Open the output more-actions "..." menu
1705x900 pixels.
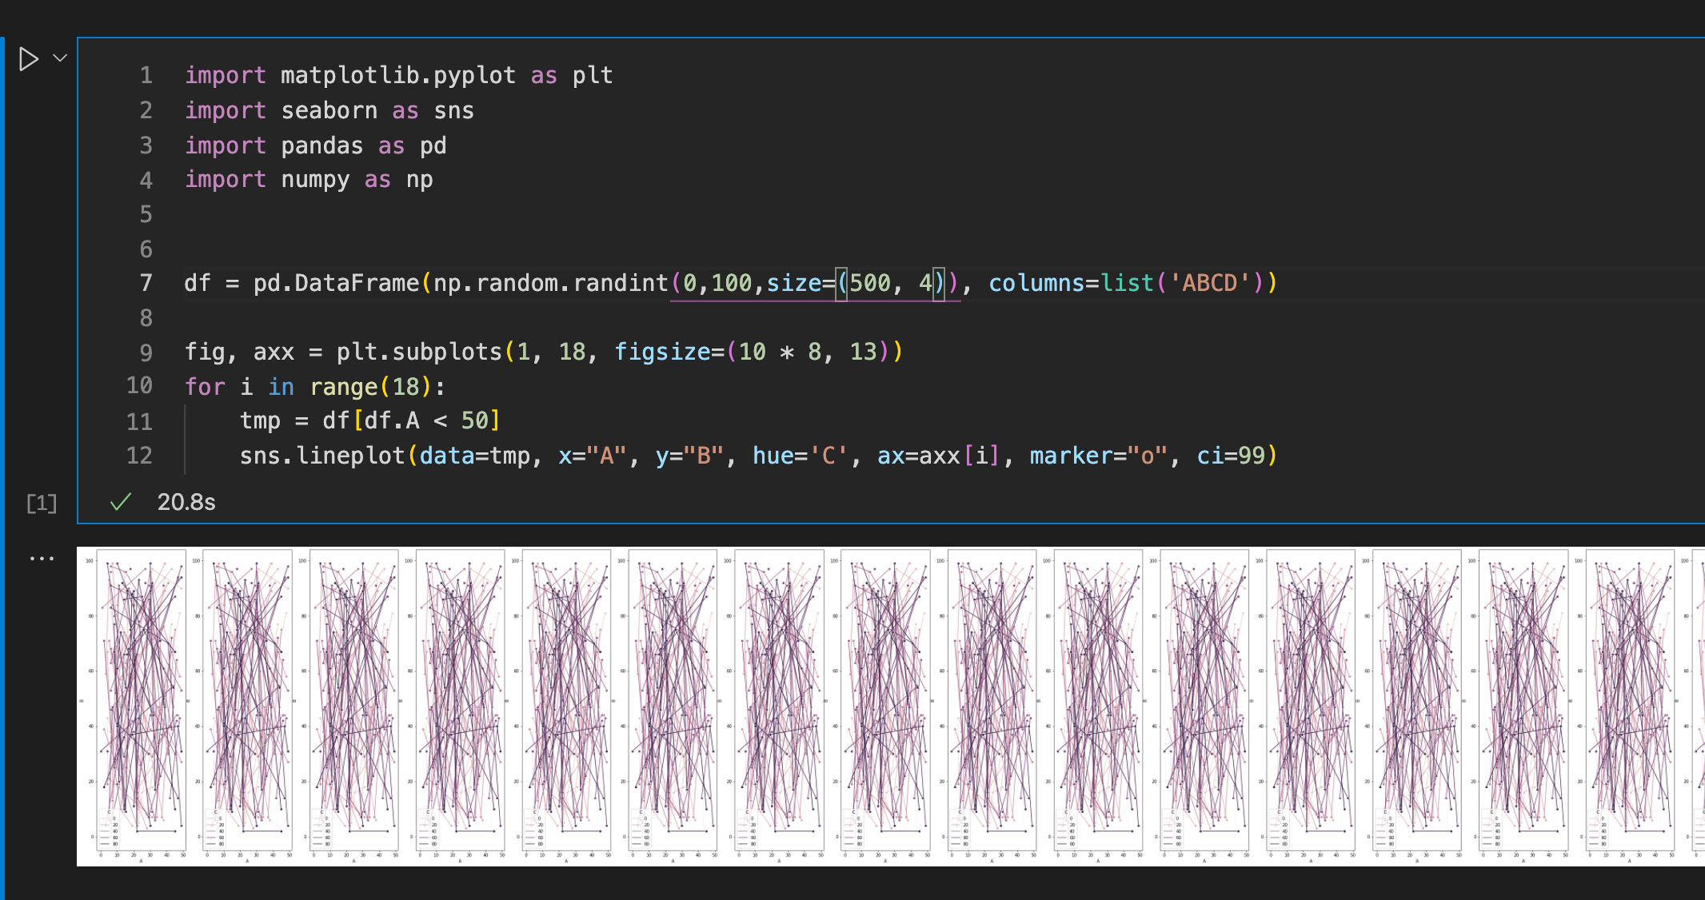pos(40,557)
